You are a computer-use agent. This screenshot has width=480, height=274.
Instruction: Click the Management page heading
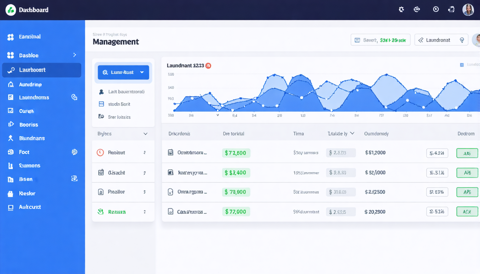coord(116,42)
